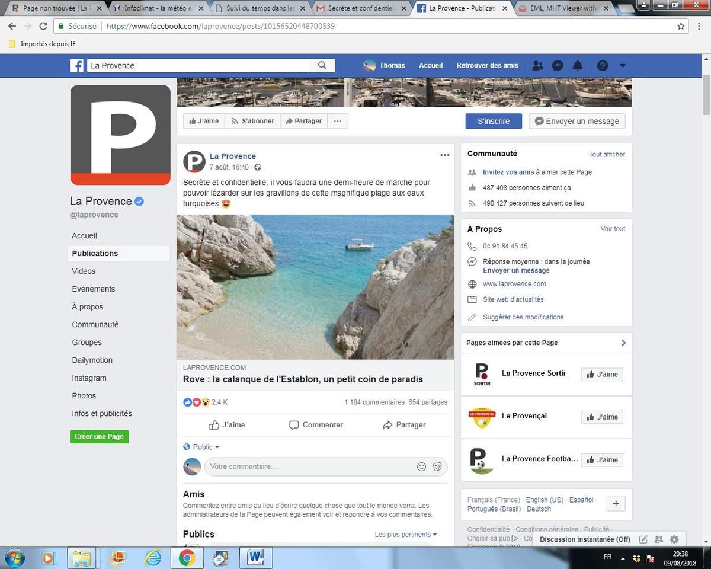The width and height of the screenshot is (711, 569).
Task: Click the search magnifier button
Action: coord(322,65)
